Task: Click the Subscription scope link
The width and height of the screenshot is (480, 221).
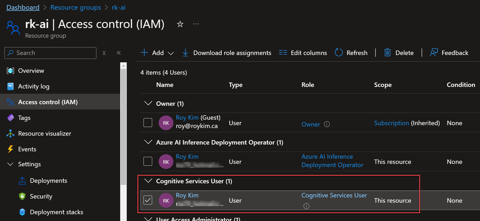Action: (391, 123)
